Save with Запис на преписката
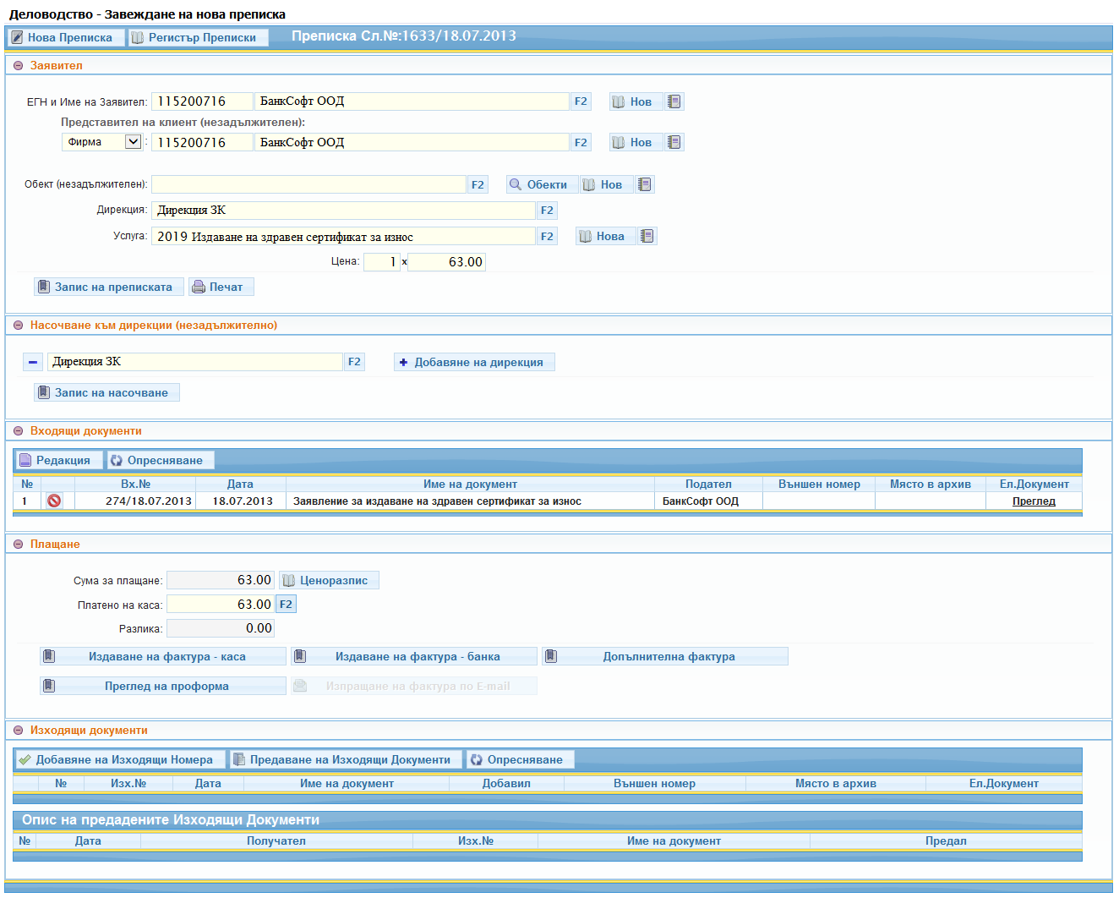Image resolution: width=1119 pixels, height=898 pixels. [109, 287]
